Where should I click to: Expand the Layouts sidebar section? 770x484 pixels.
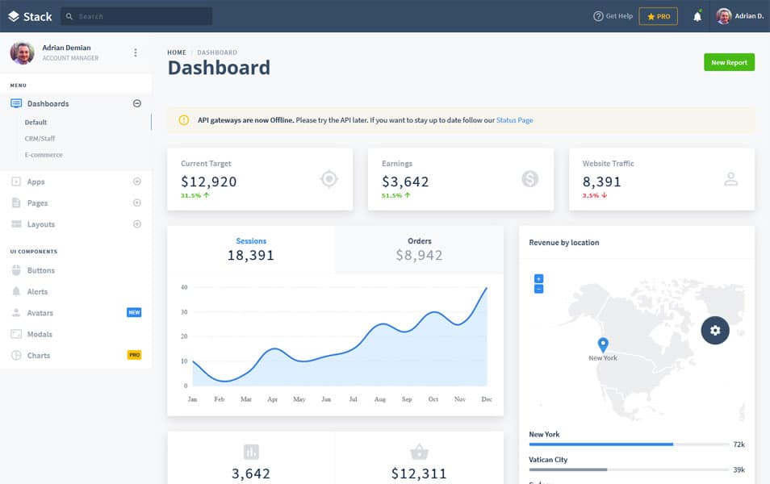coord(136,223)
